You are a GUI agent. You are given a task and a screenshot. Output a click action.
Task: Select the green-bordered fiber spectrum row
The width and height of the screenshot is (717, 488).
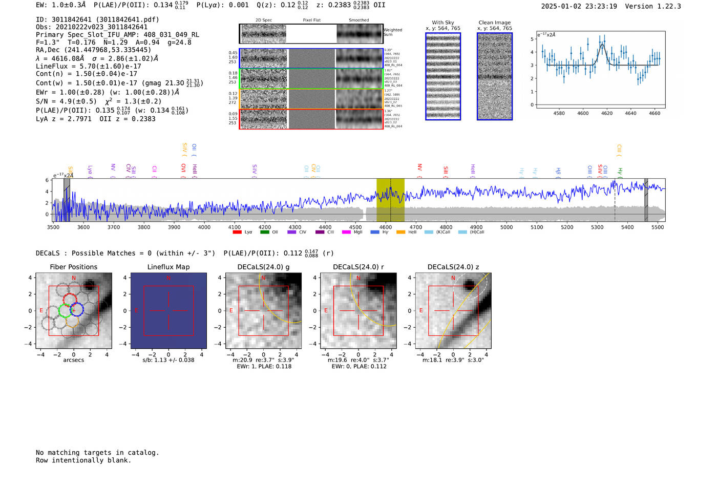coord(311,79)
